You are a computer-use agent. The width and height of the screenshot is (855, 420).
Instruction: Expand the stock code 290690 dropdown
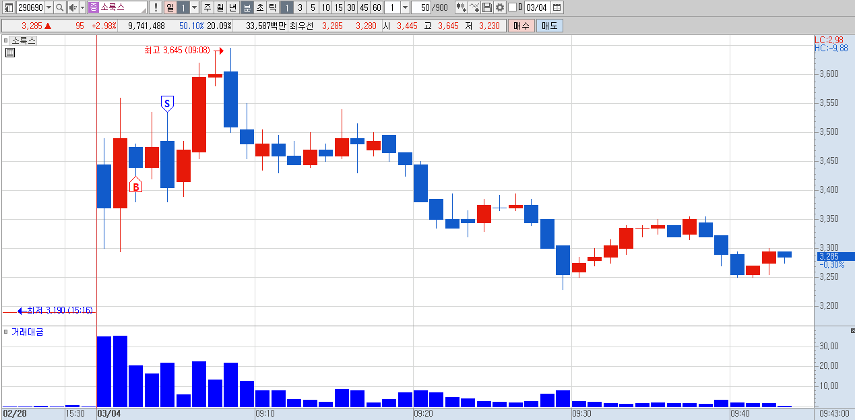point(49,7)
